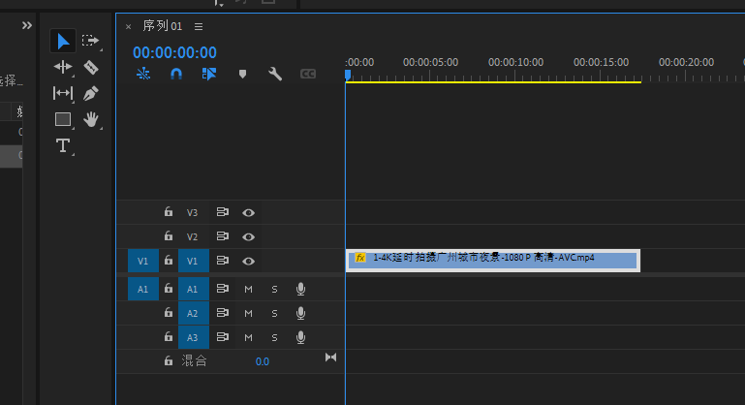Choose the Type tool

point(63,145)
